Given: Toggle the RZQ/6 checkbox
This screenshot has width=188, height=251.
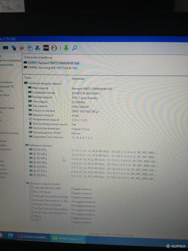Looking at the screenshot, I should pyautogui.click(x=32, y=216).
